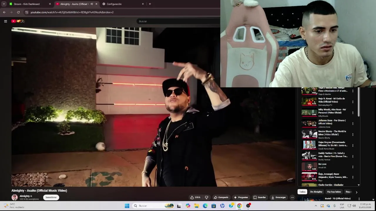
Task: Select the Todos filter chip
Action: point(302,192)
